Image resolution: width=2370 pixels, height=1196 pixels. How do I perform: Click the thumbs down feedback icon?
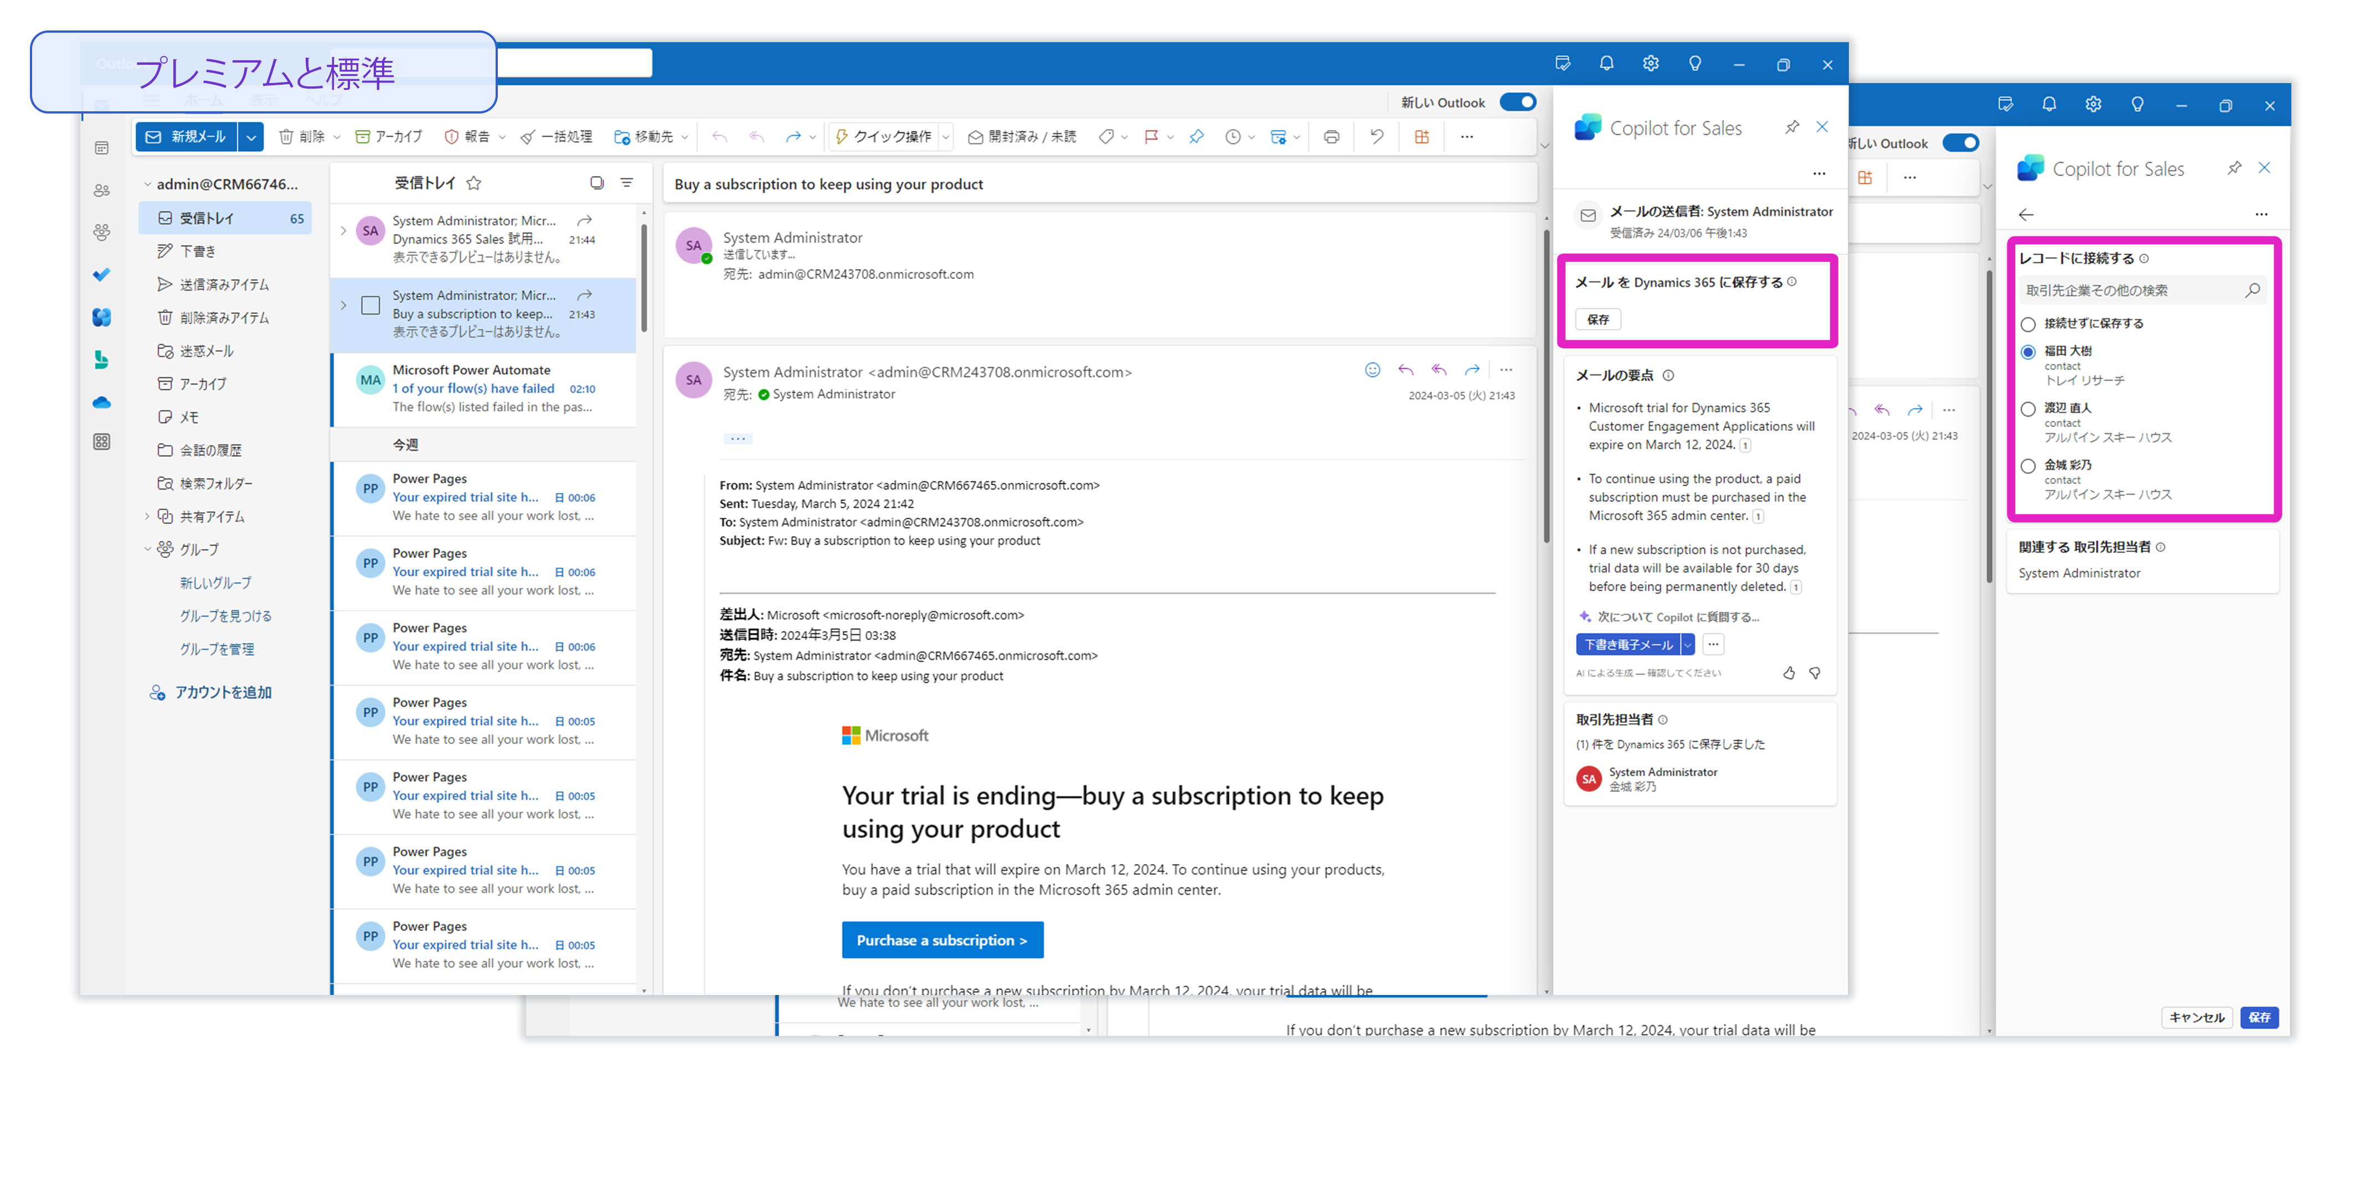1814,673
